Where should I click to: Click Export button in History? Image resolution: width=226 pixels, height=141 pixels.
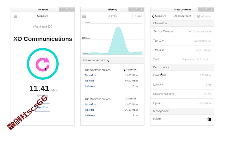coord(138,16)
